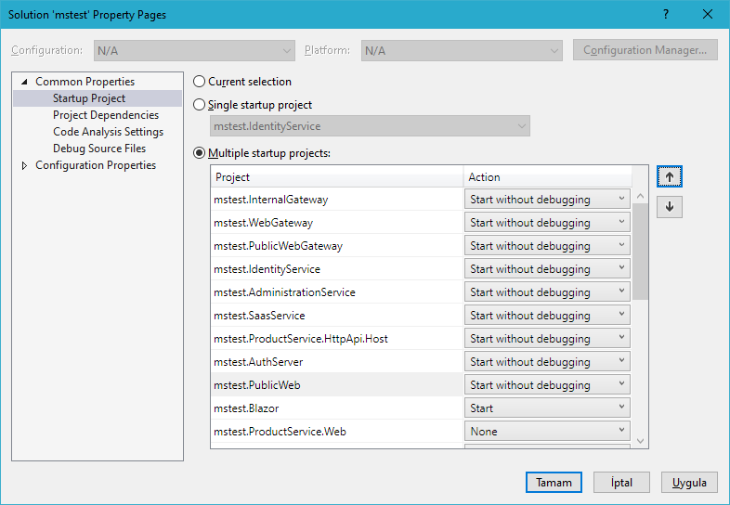Click the Tamam button
Image resolution: width=730 pixels, height=505 pixels.
pyautogui.click(x=554, y=483)
